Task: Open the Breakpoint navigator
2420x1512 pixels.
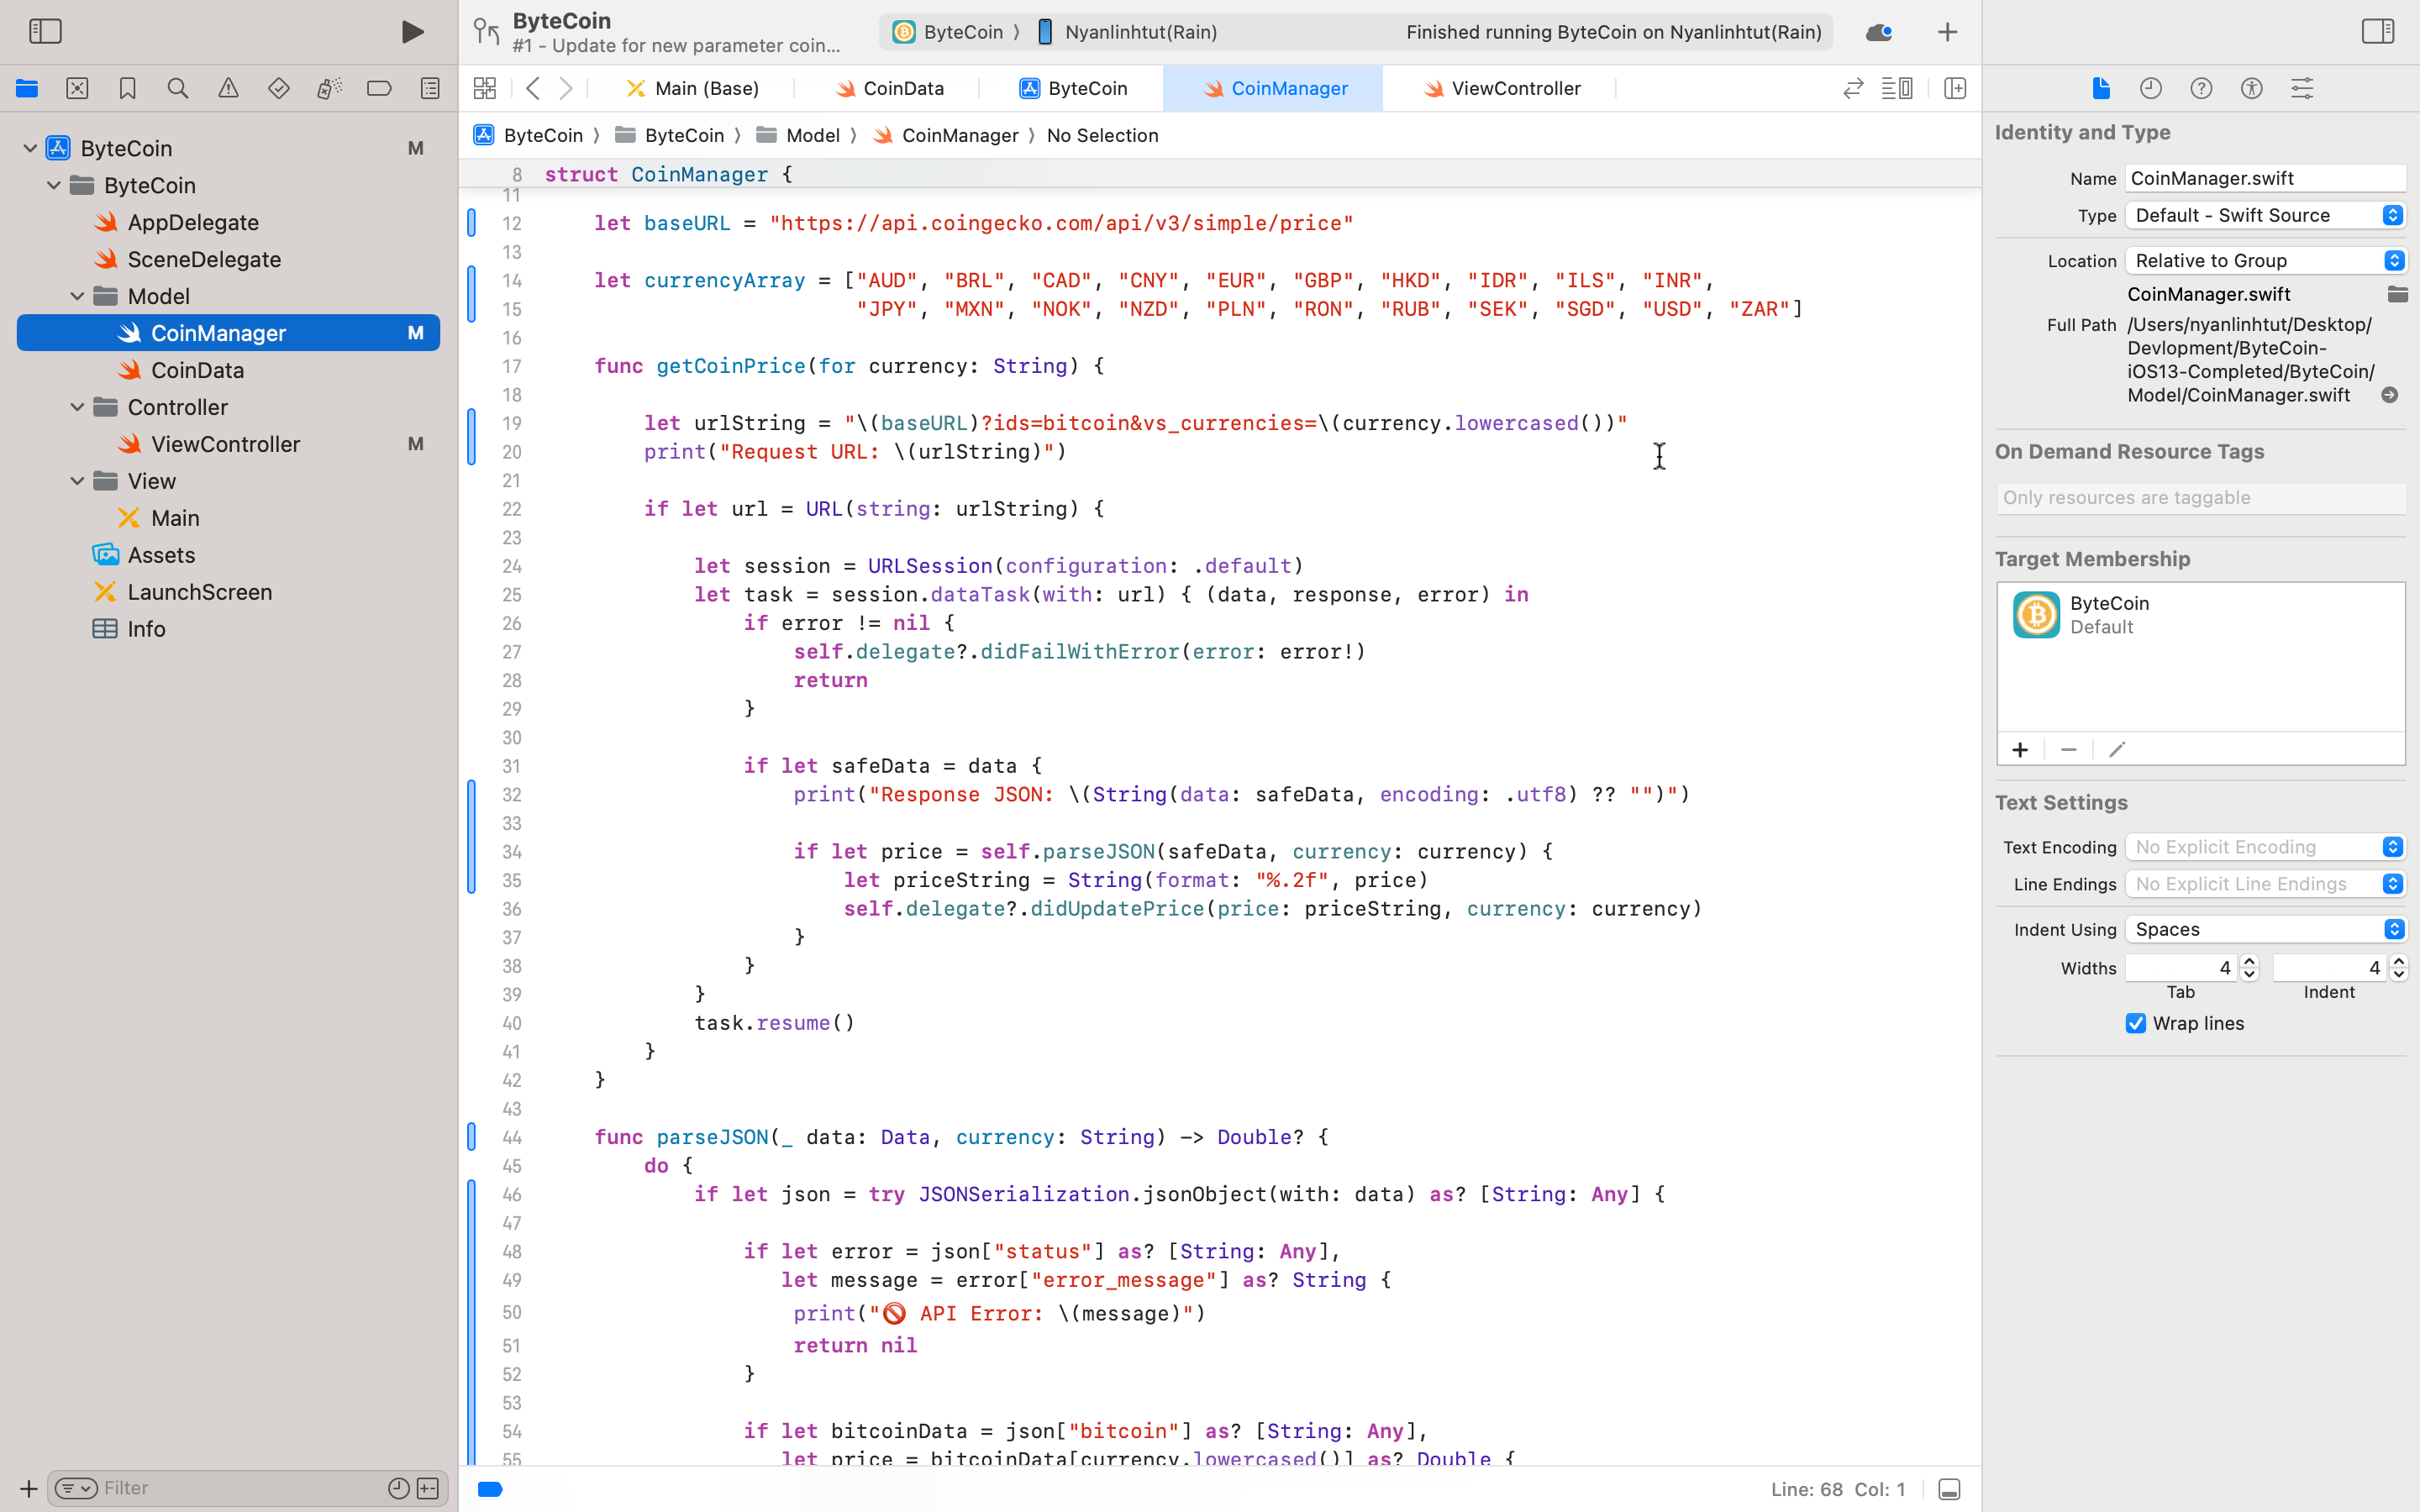Action: click(379, 88)
